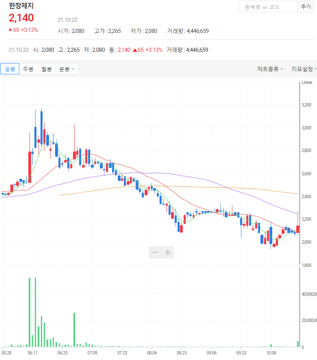The image size is (317, 360).
Task: Click the 08.23 date axis label
Action: click(182, 353)
